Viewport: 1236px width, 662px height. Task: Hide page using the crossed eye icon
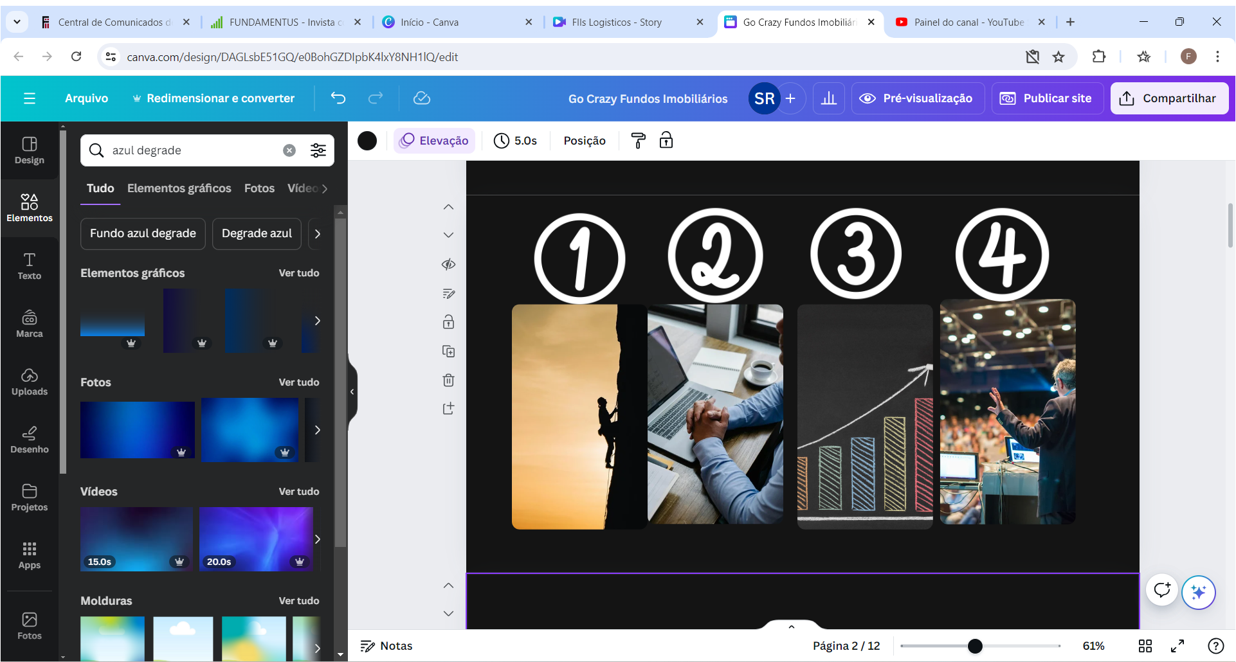pos(448,264)
